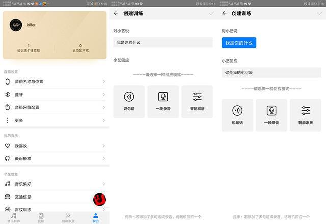The width and height of the screenshot is (326, 224).
Task: Click the 你是我的小可爱 response field
Action: (271, 72)
